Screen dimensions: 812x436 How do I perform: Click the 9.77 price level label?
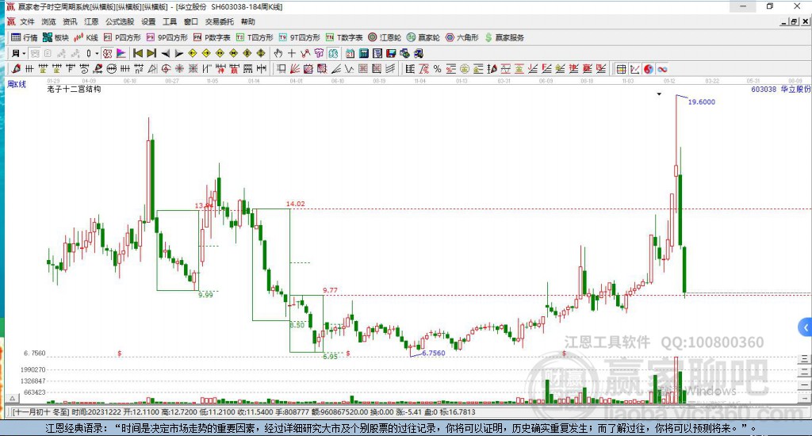point(330,290)
